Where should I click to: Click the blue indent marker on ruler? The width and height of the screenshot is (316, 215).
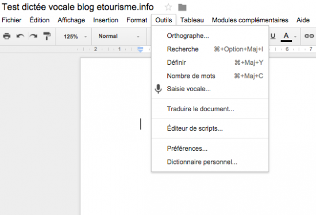click(140, 49)
